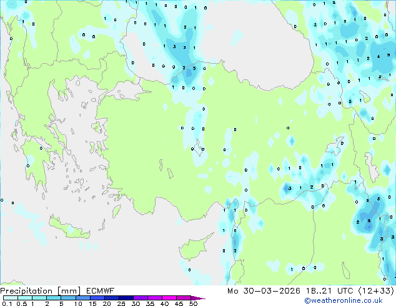Image resolution: width=396 pixels, height=306 pixels.
Task: Click the '10' legend scale label
Action: coord(78,304)
